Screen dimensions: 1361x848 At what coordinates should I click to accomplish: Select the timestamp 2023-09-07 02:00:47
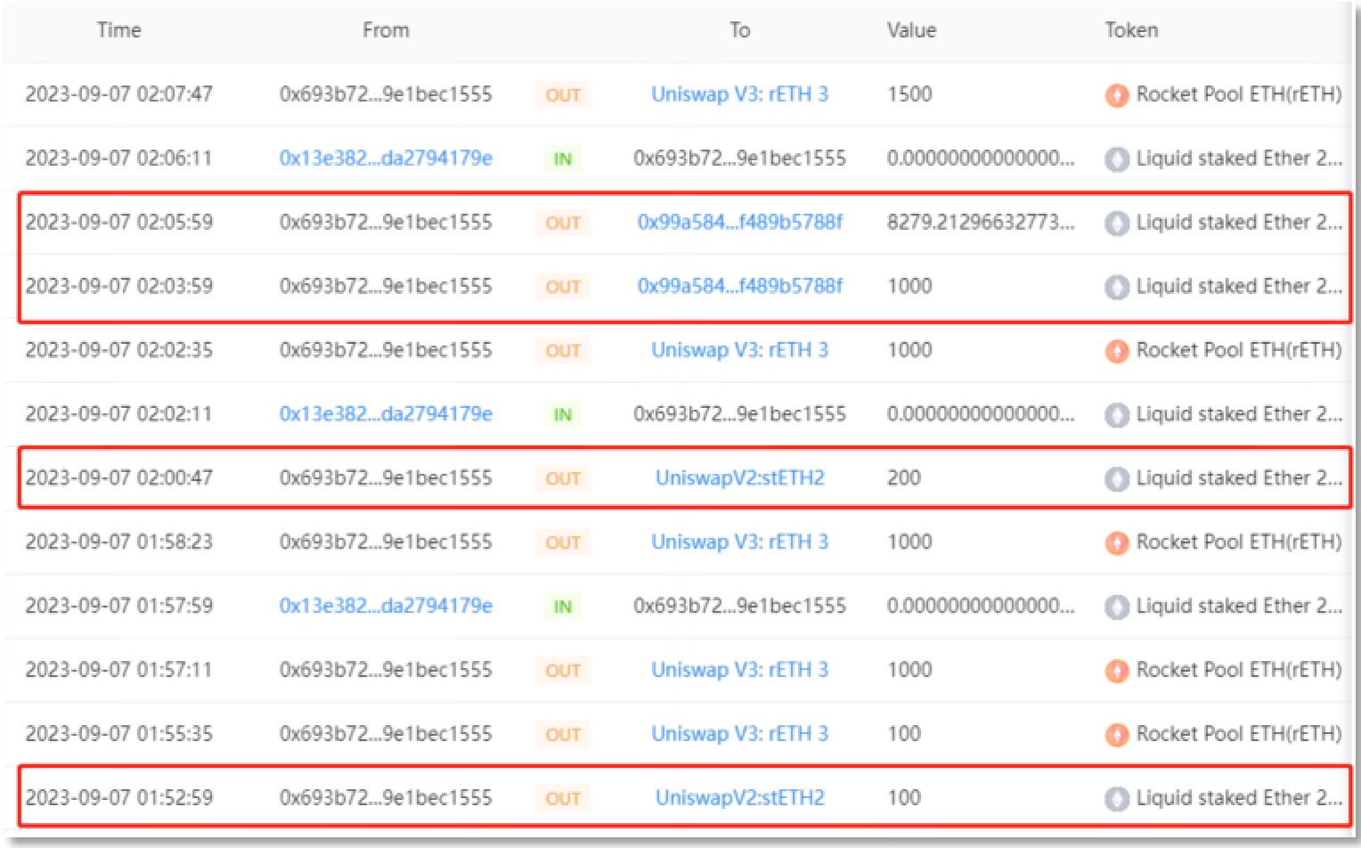pos(119,478)
